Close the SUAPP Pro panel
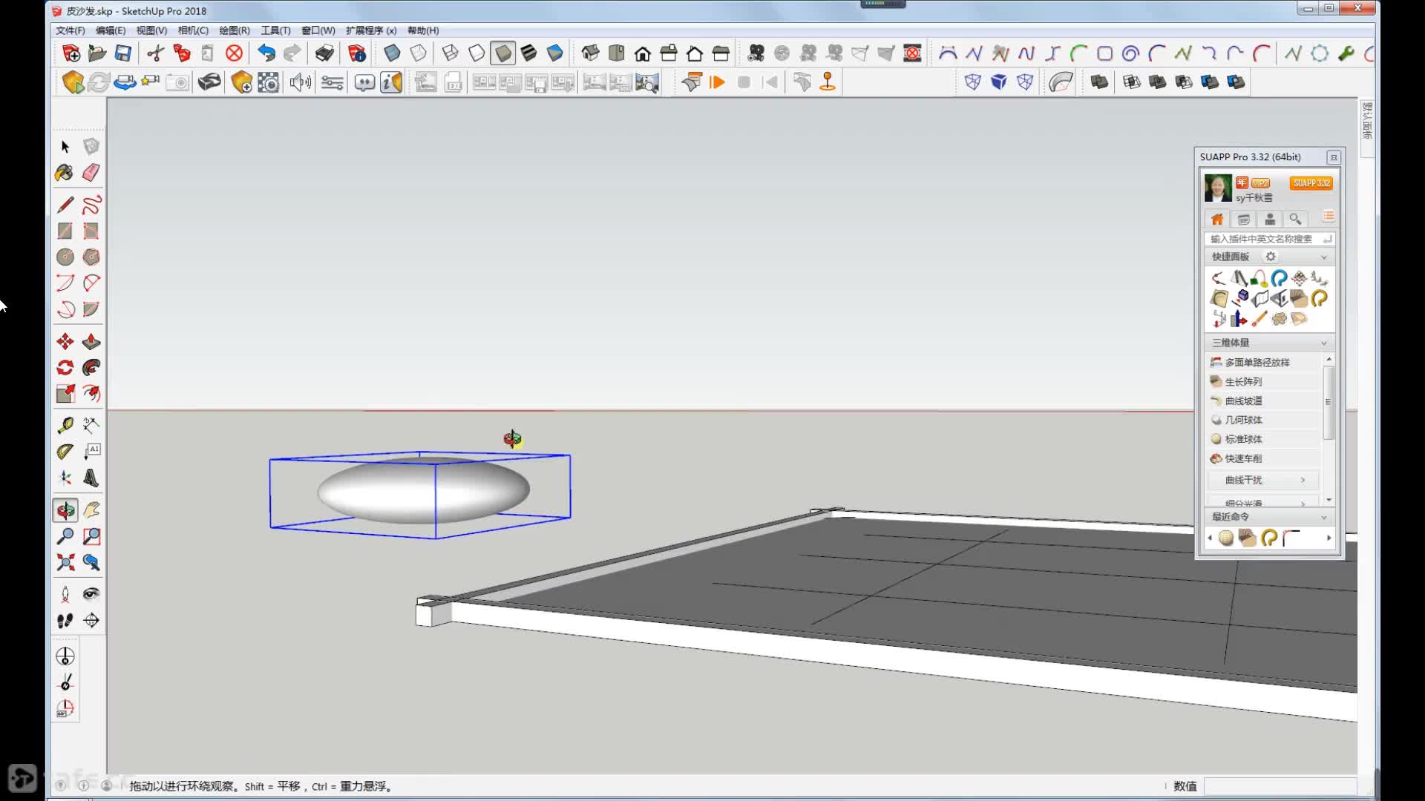Viewport: 1425px width, 801px height. (x=1334, y=157)
